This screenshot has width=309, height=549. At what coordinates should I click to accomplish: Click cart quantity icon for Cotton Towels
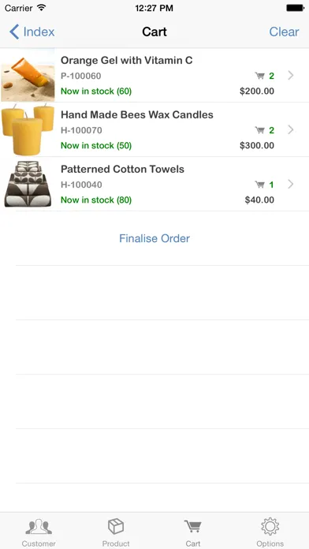(x=259, y=185)
